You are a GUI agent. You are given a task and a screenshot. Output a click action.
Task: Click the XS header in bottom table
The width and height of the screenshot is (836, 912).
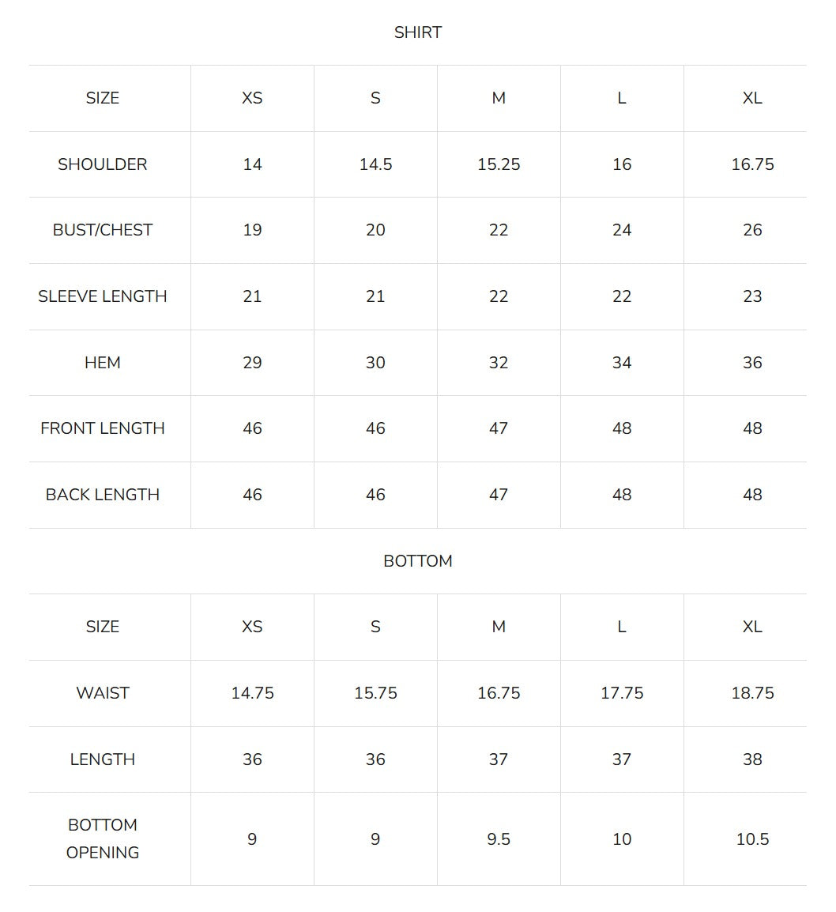click(252, 627)
